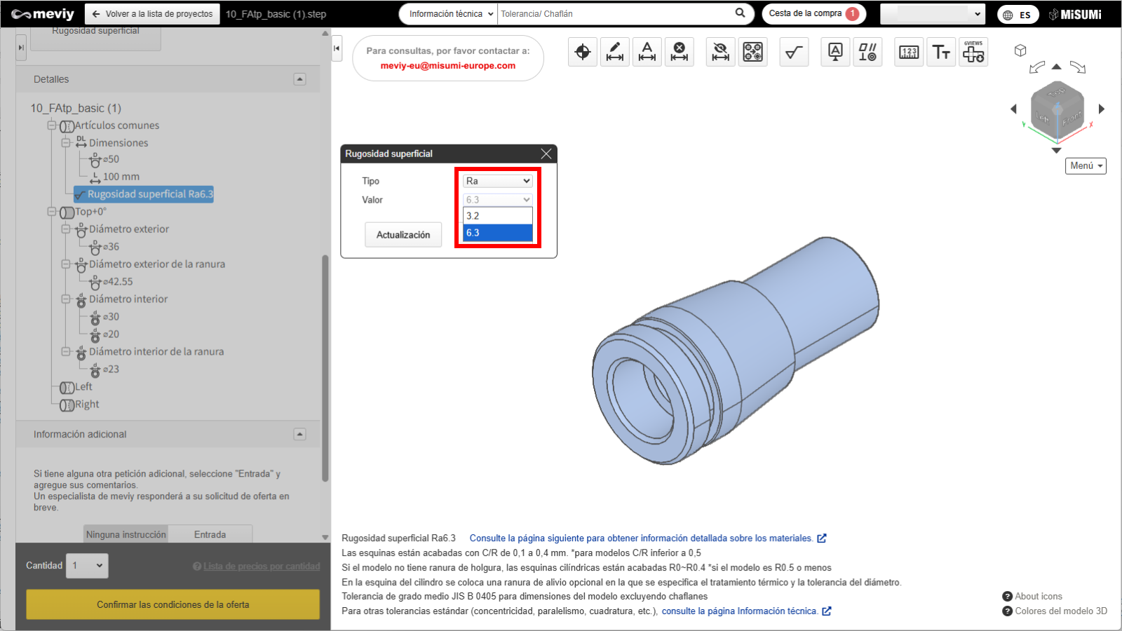Click the Actualización button

pyautogui.click(x=403, y=235)
